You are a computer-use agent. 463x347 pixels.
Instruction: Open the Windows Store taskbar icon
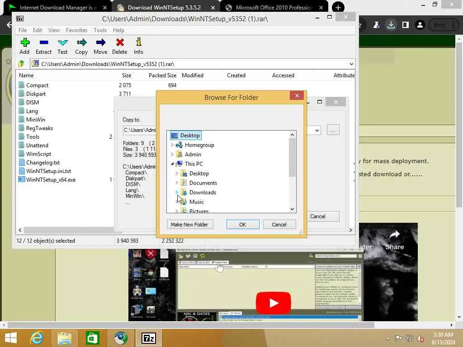pyautogui.click(x=92, y=338)
